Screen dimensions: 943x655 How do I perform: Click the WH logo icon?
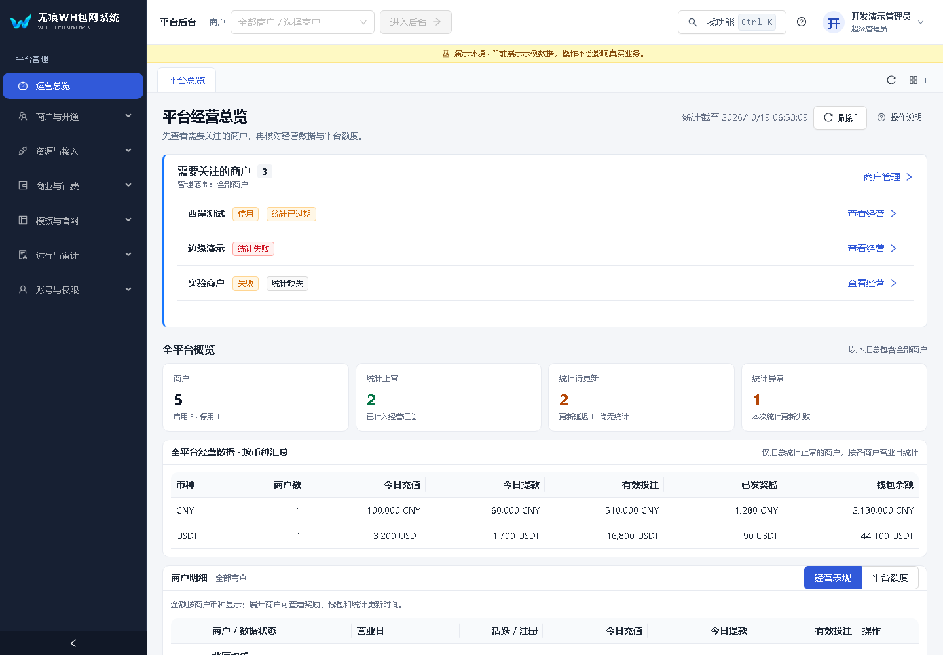[x=21, y=22]
